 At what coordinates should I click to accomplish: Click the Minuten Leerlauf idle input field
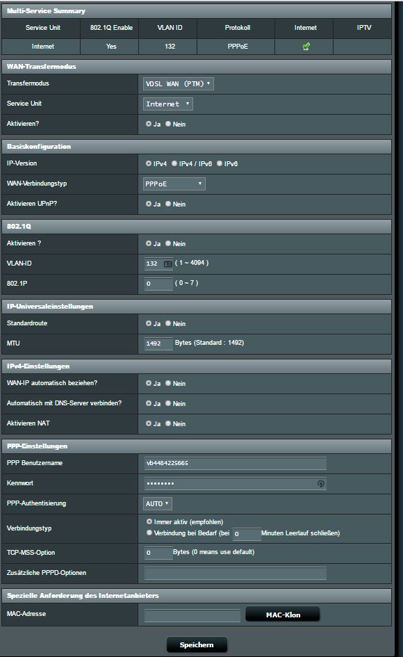pyautogui.click(x=247, y=534)
